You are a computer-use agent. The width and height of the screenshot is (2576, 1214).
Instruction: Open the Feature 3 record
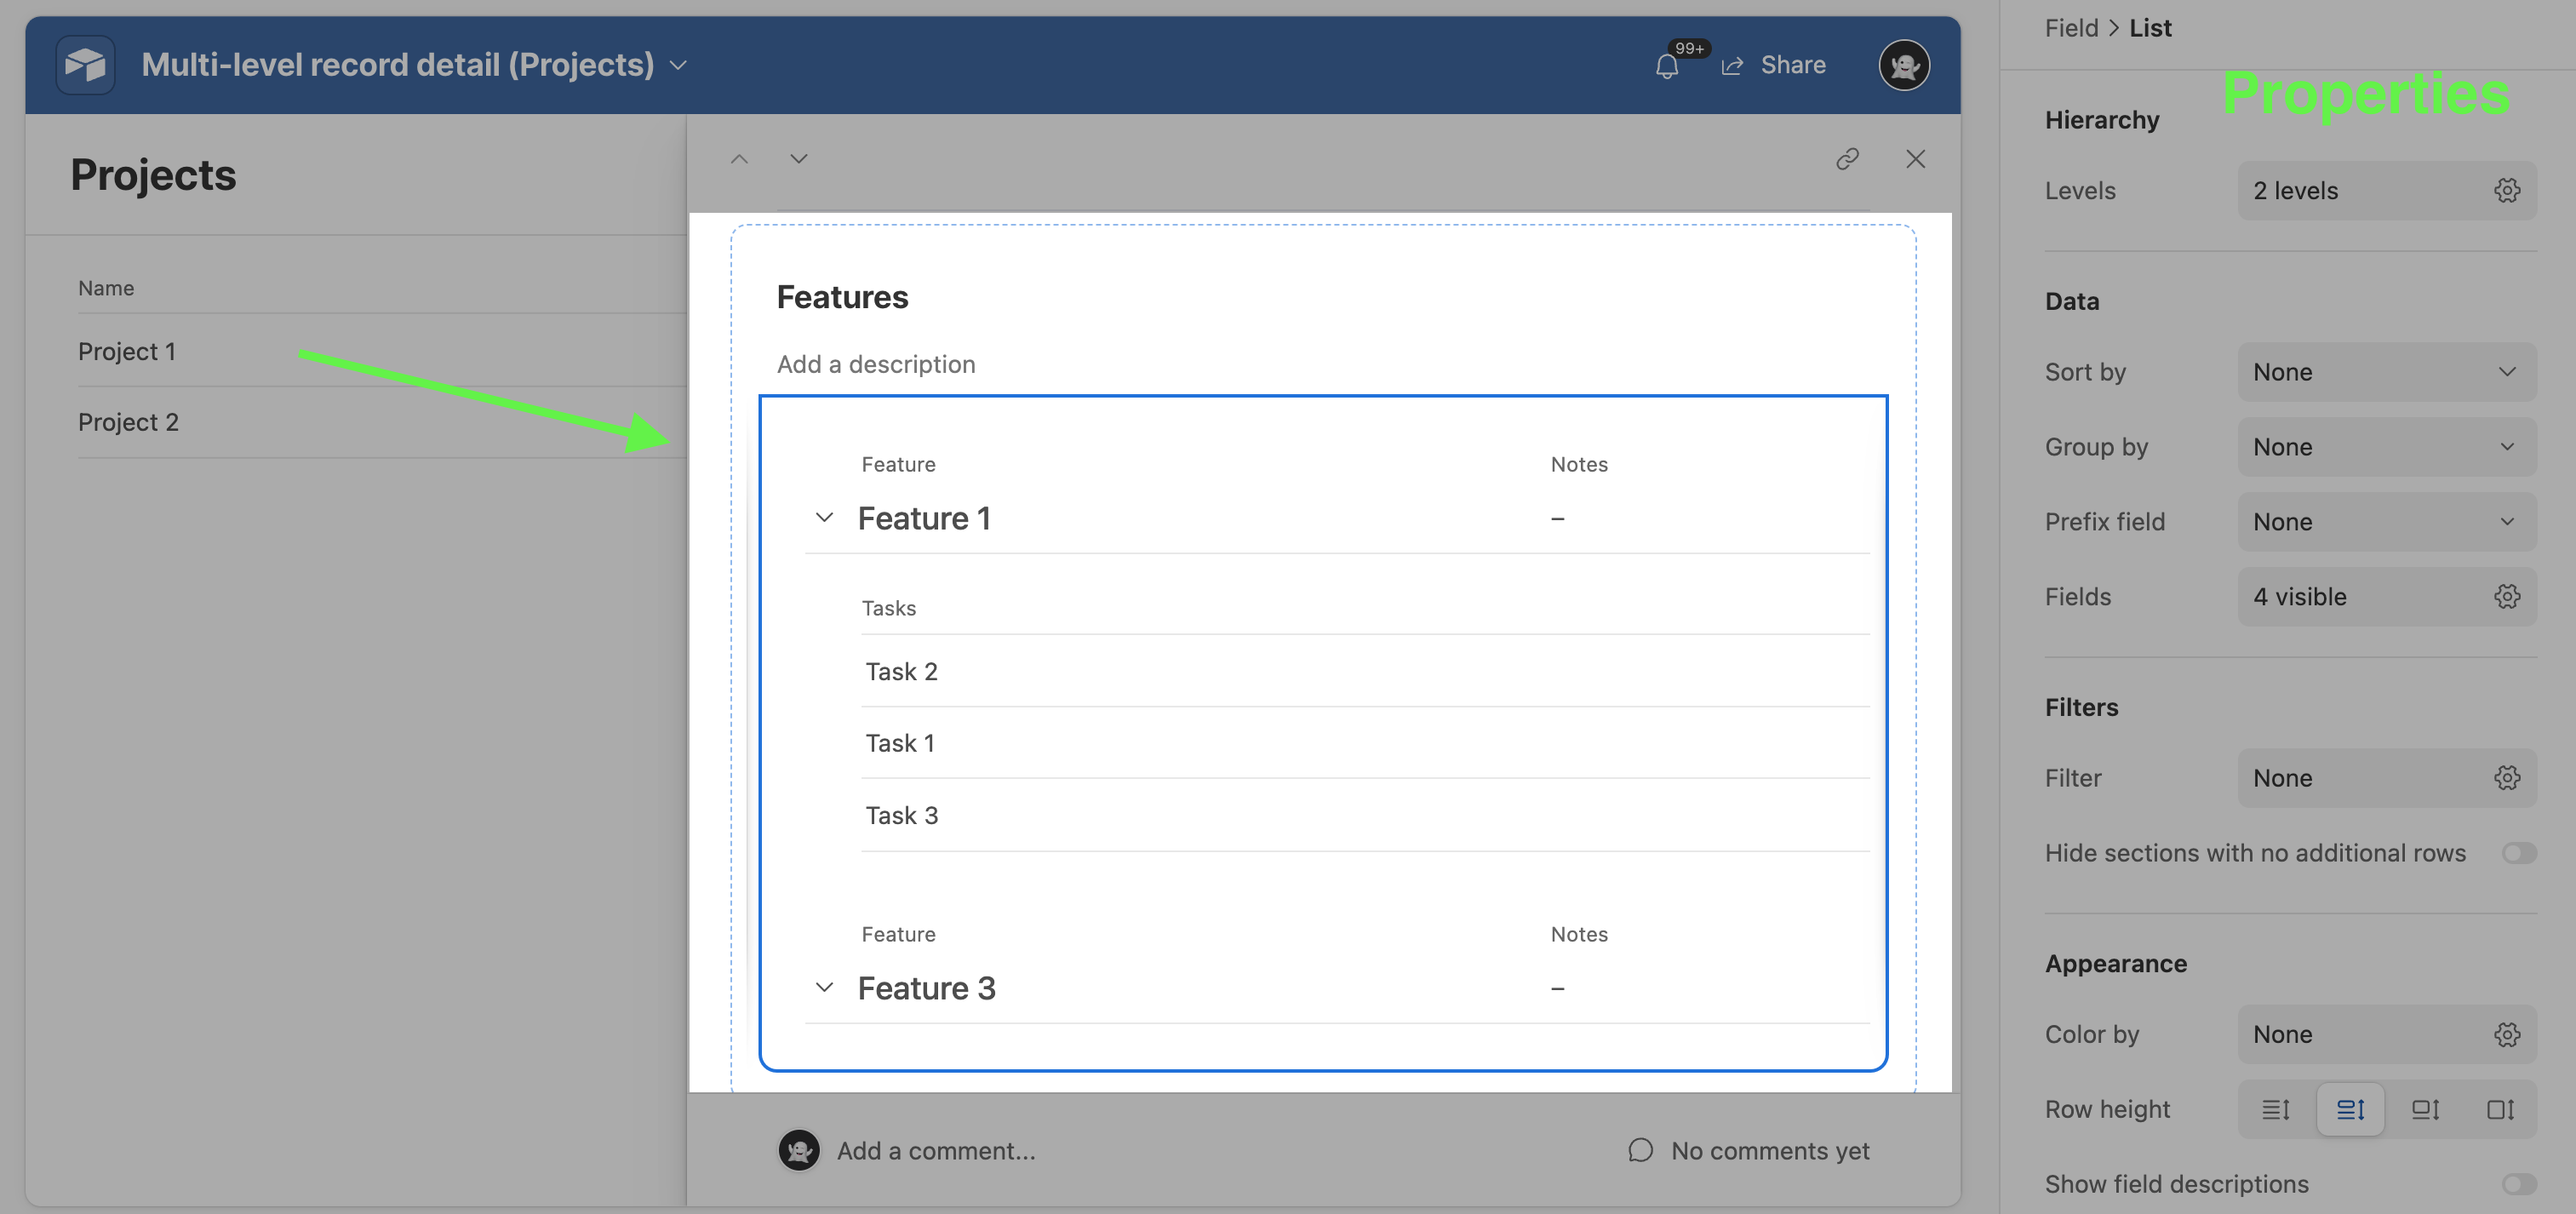pyautogui.click(x=926, y=988)
